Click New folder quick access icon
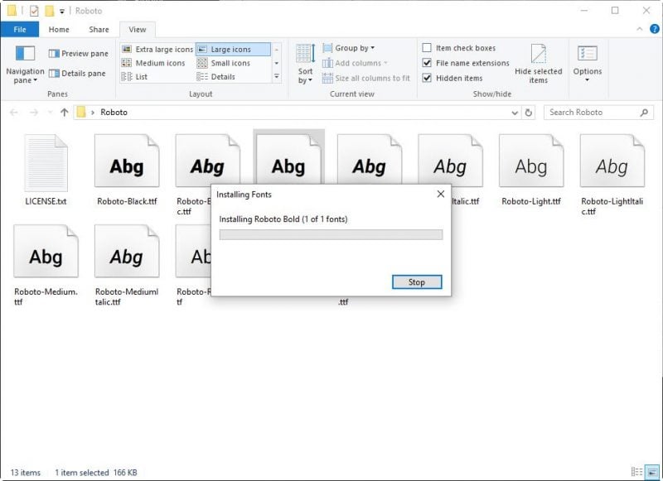 tap(50, 11)
